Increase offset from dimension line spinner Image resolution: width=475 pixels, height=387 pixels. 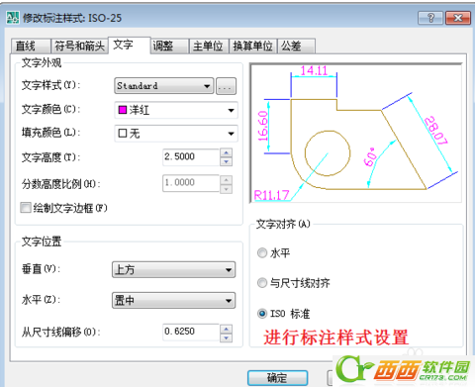pyautogui.click(x=227, y=329)
